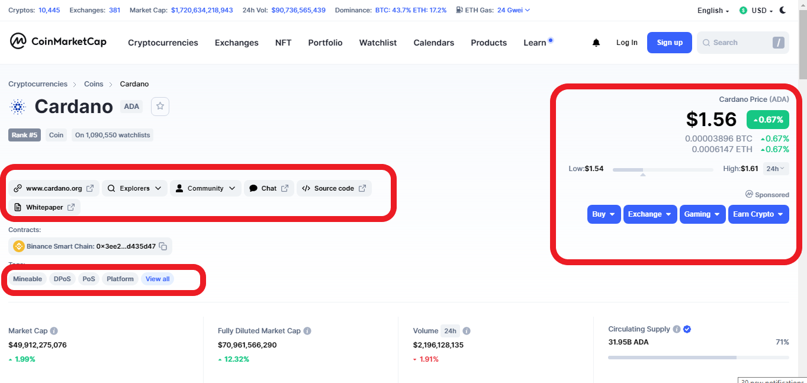Image resolution: width=807 pixels, height=383 pixels.
Task: Click the Volume info icon
Action: click(467, 331)
